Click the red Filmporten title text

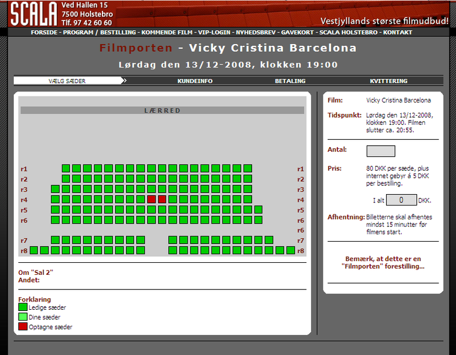[136, 48]
